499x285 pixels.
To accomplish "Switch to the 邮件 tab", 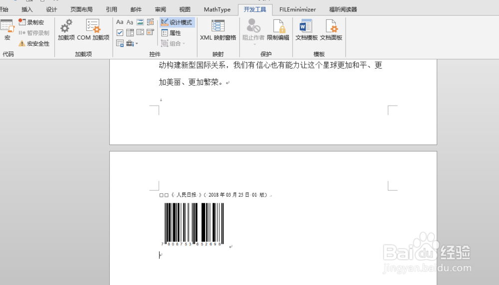I will pos(136,9).
